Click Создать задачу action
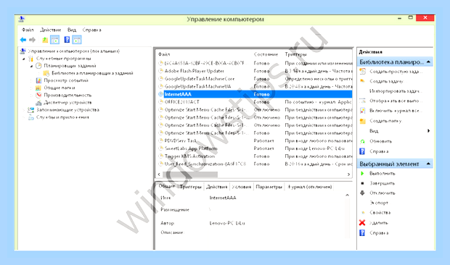Viewport: 450px width, 265px height. pos(386,81)
